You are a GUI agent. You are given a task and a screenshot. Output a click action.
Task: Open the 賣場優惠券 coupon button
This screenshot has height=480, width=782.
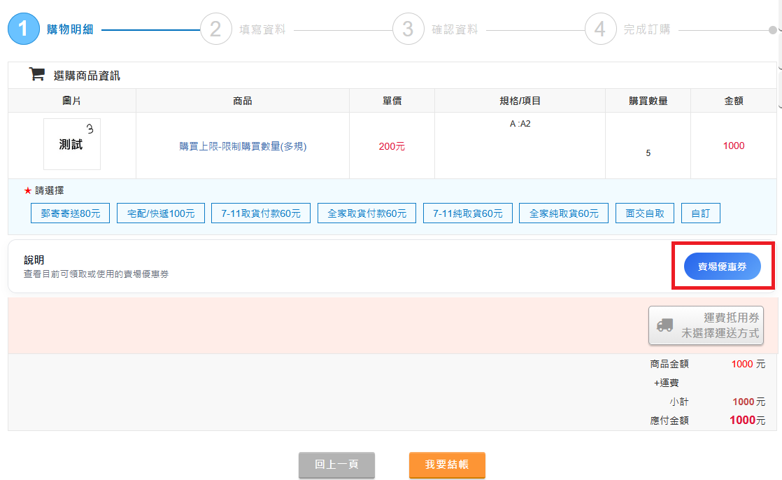click(722, 267)
